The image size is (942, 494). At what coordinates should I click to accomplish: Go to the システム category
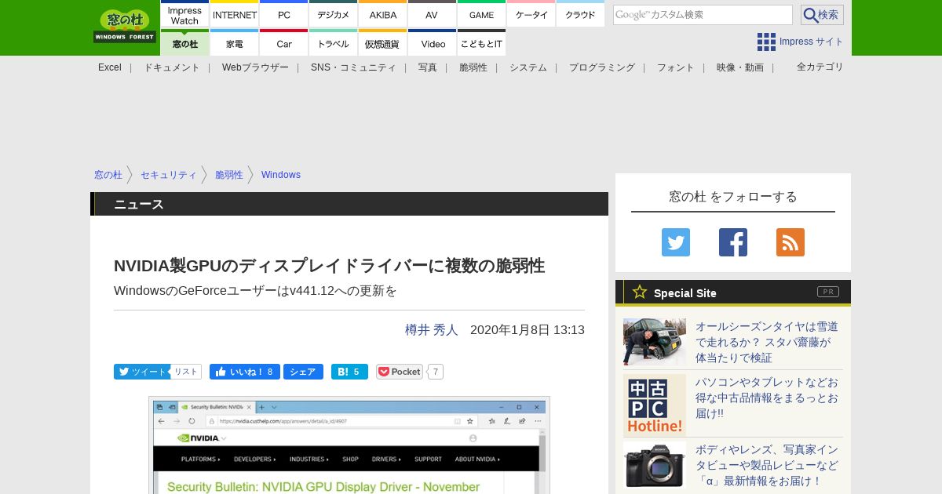pos(528,67)
